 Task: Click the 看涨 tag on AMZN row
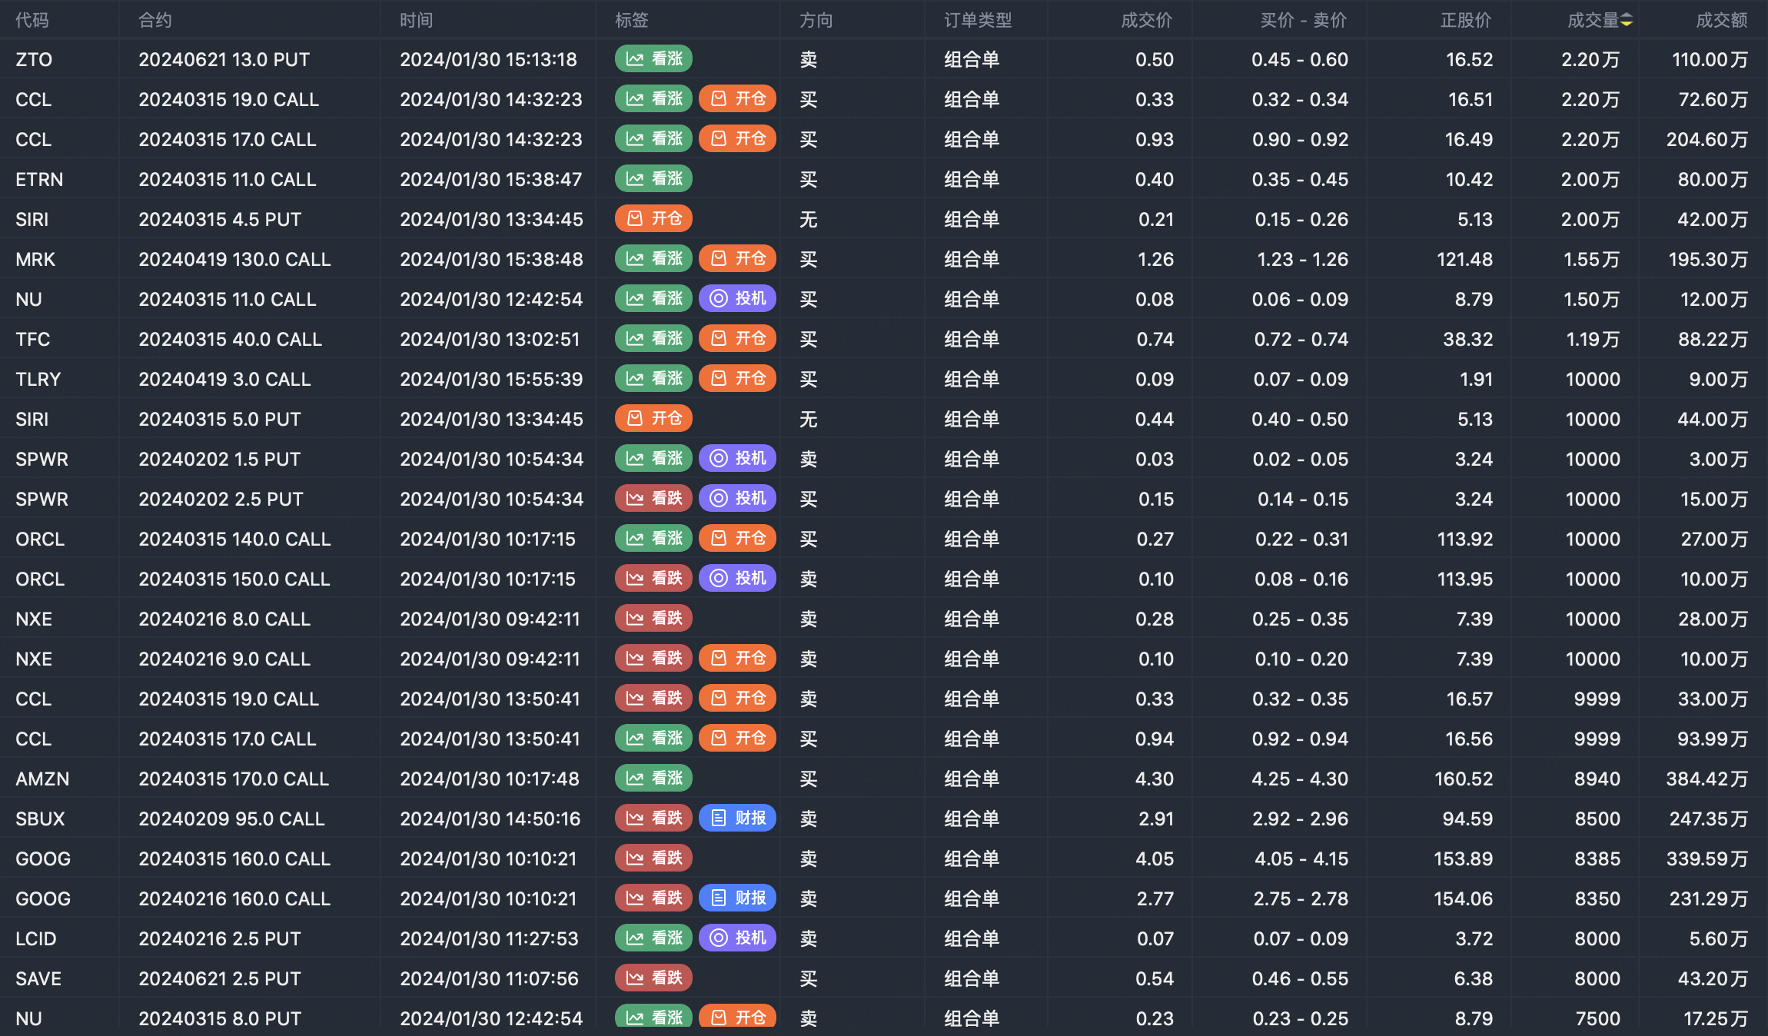pyautogui.click(x=653, y=779)
